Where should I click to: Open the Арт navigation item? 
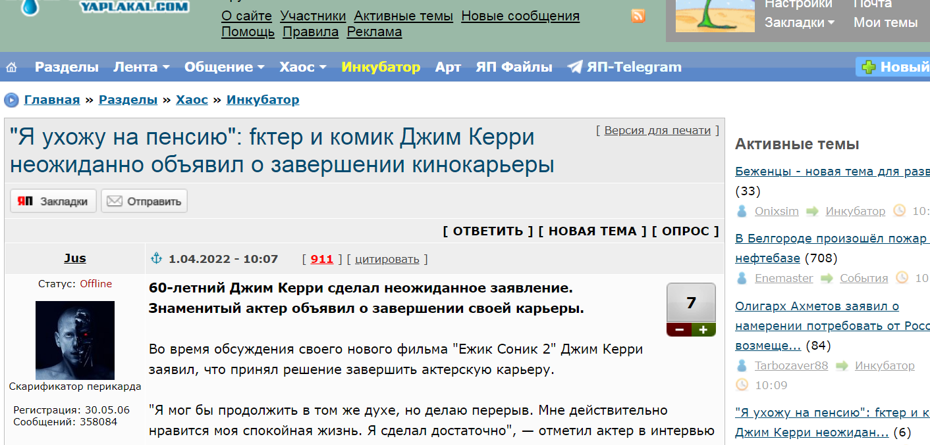(448, 67)
